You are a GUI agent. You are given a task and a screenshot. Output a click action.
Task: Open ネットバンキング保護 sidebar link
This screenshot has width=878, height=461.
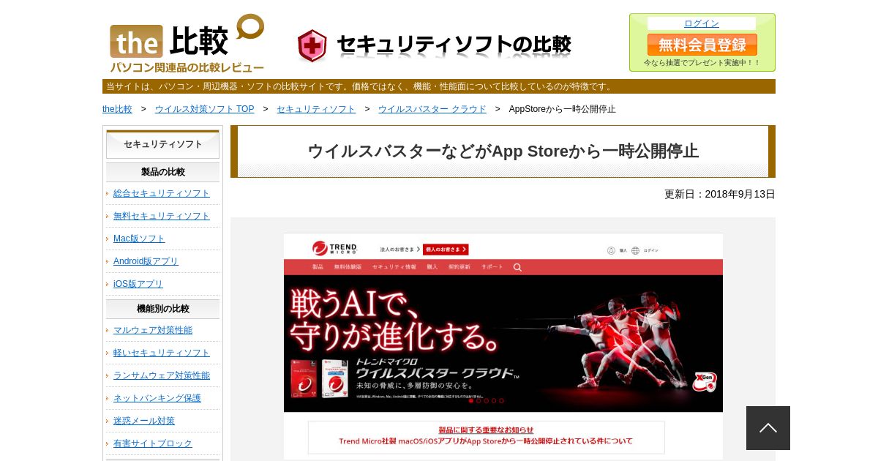tap(157, 398)
